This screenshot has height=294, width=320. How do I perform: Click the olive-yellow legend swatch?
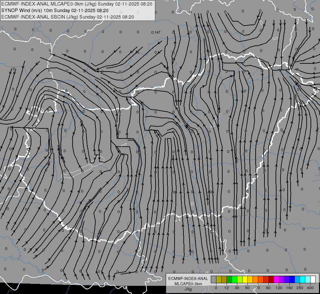point(219,279)
